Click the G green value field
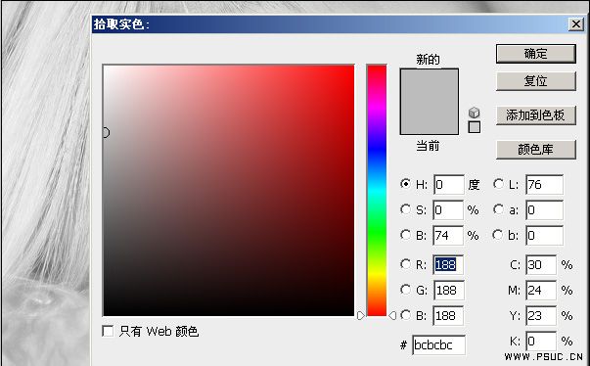The width and height of the screenshot is (590, 366). pyautogui.click(x=448, y=291)
